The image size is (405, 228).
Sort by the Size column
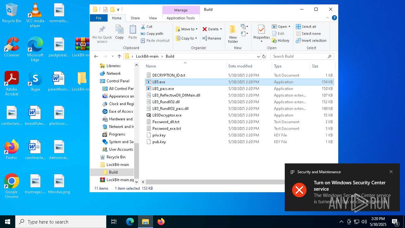[322, 66]
